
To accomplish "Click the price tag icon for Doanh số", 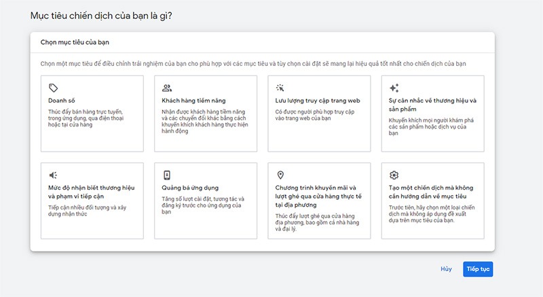I will 54,88.
